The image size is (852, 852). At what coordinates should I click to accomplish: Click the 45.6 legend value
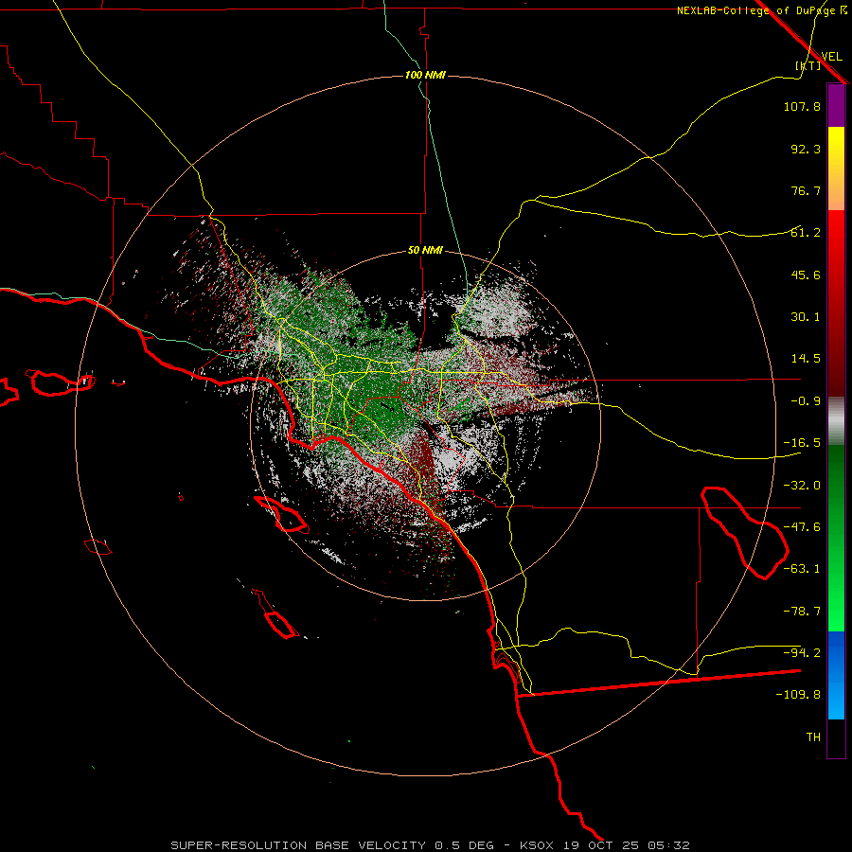tap(806, 275)
